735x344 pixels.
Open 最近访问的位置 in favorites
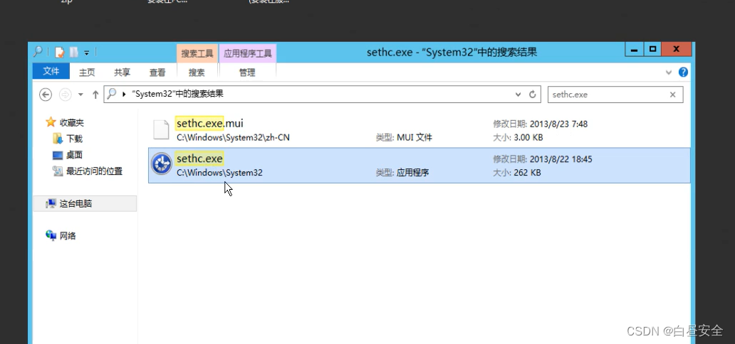pyautogui.click(x=94, y=171)
